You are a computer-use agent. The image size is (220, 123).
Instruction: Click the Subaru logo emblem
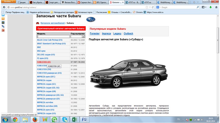pyautogui.click(x=91, y=20)
